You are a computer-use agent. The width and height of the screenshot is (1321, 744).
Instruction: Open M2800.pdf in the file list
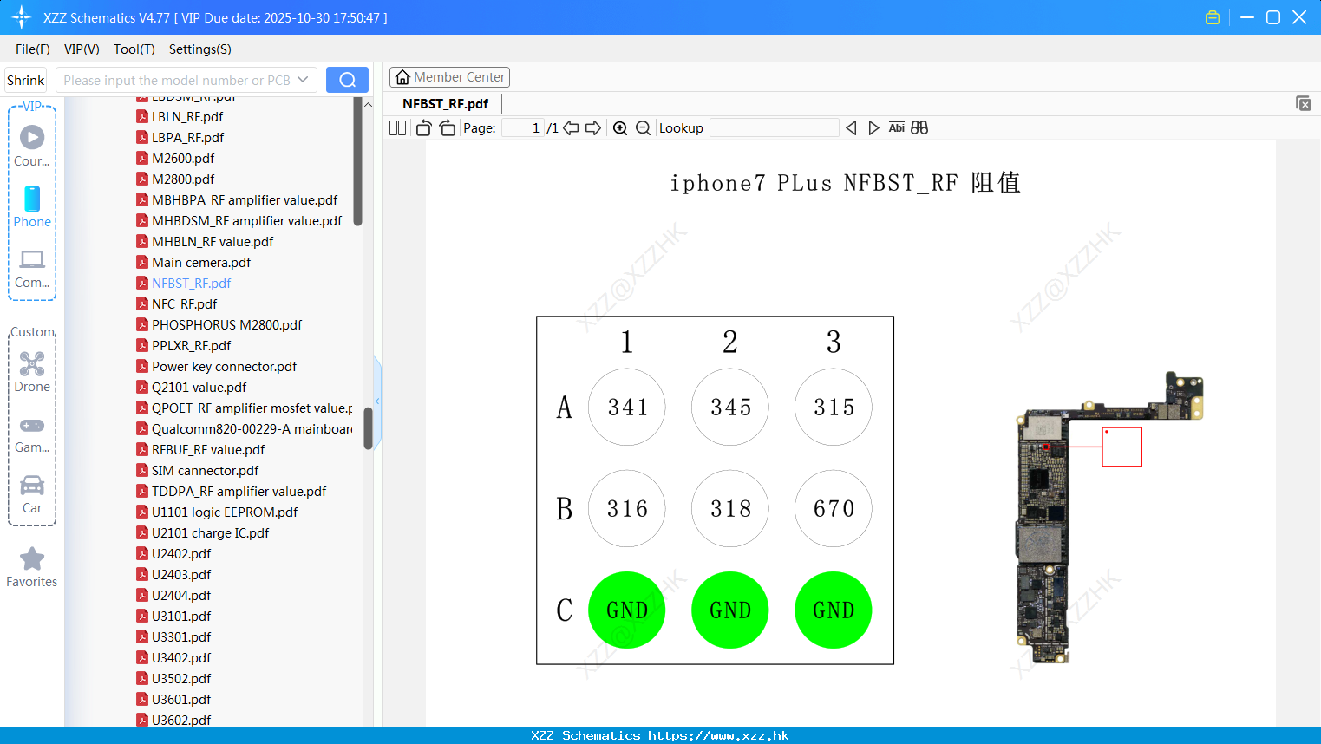183,179
